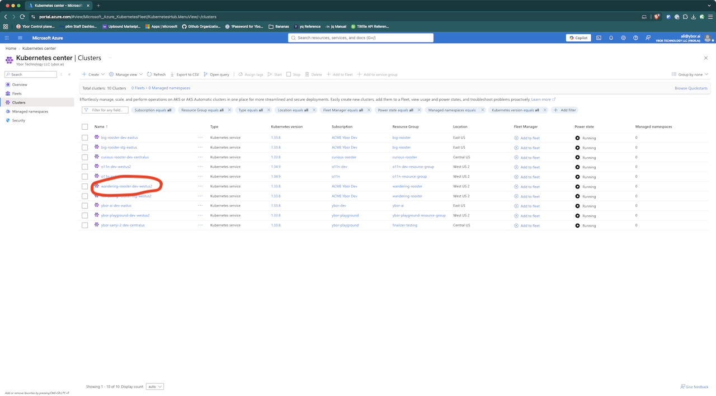Select checkbox for ybor-playground-dev-westus2
This screenshot has width=716, height=396.
coord(85,215)
